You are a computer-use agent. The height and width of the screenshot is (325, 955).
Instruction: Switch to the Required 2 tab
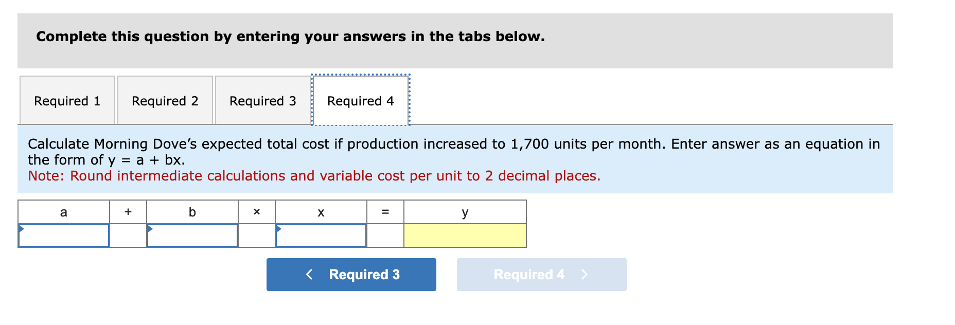pyautogui.click(x=165, y=100)
